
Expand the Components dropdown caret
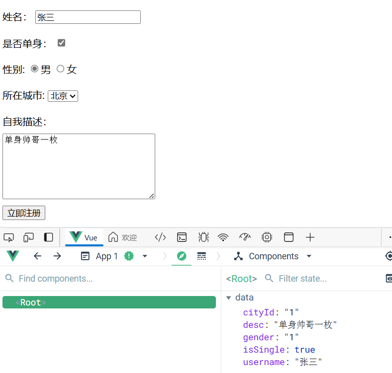309,256
